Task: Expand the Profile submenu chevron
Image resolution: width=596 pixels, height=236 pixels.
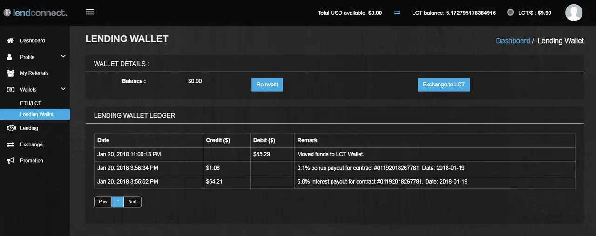Action: click(63, 57)
